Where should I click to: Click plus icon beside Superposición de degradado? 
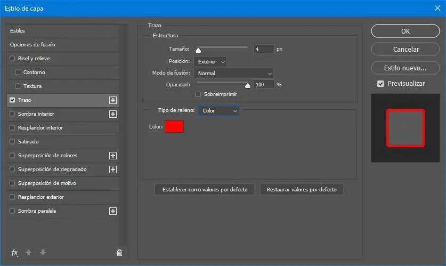click(x=113, y=170)
